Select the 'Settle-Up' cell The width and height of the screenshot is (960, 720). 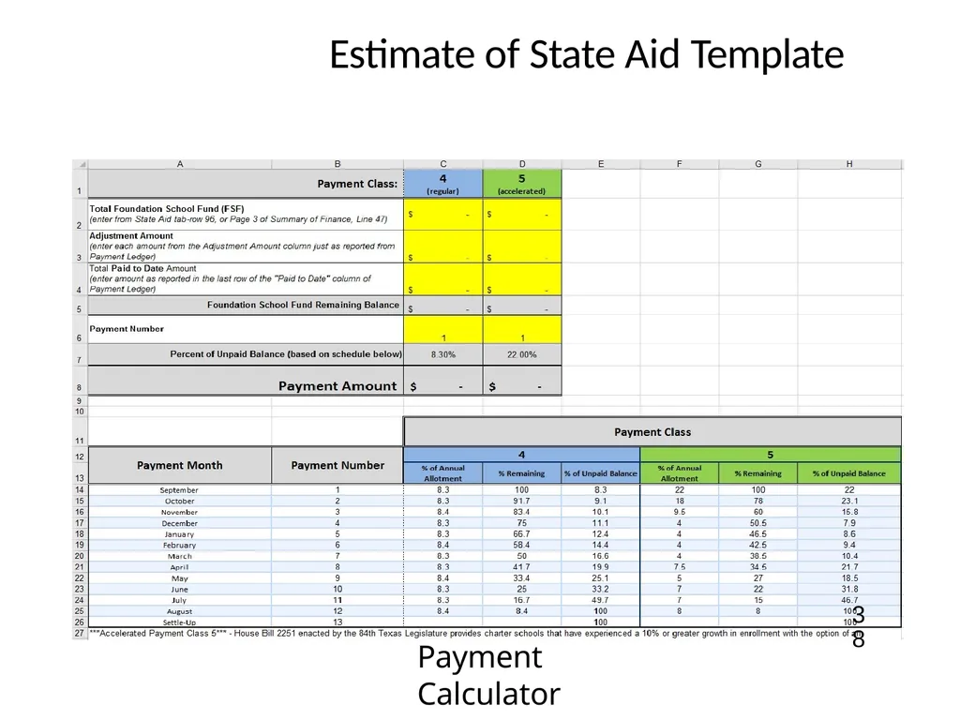(x=180, y=622)
